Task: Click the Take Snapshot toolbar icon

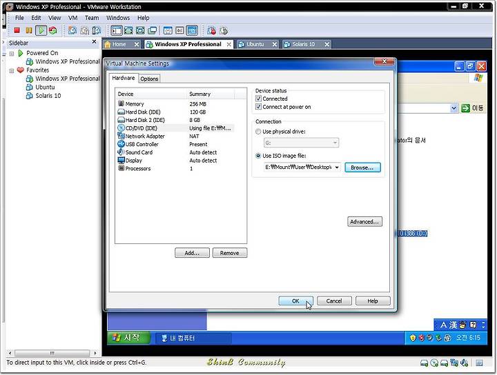Action: pyautogui.click(x=72, y=31)
